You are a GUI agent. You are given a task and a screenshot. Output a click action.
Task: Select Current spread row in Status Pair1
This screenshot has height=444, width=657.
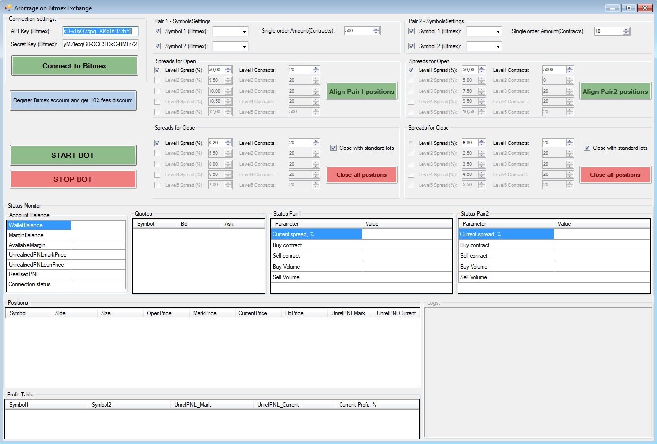click(362, 234)
